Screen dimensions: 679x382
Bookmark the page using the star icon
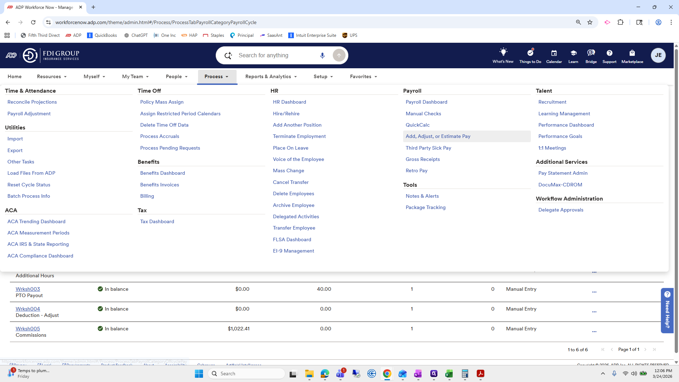[590, 22]
